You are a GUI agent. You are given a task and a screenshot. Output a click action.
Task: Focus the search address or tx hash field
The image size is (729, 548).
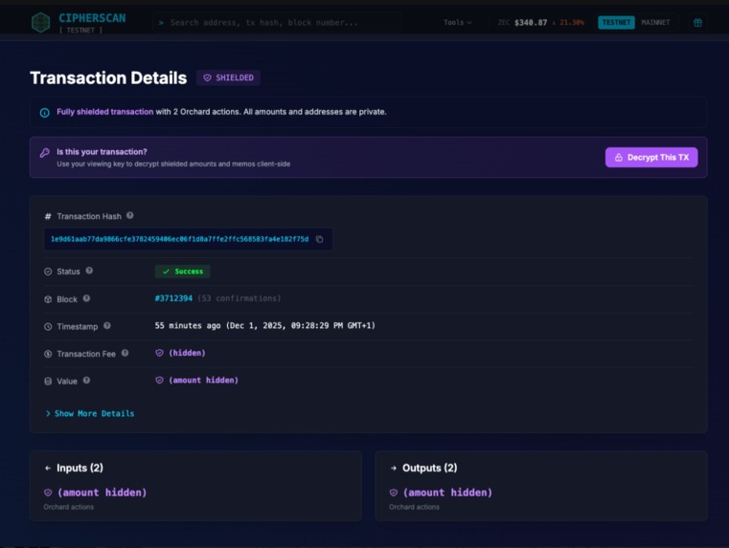click(277, 22)
